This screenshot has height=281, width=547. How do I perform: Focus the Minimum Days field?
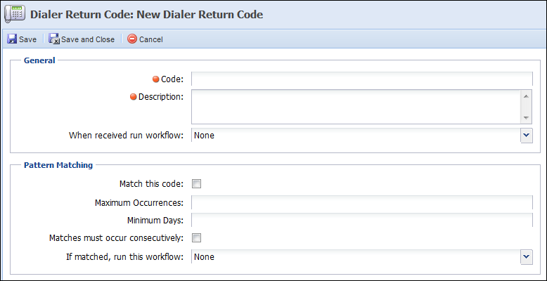click(x=362, y=220)
